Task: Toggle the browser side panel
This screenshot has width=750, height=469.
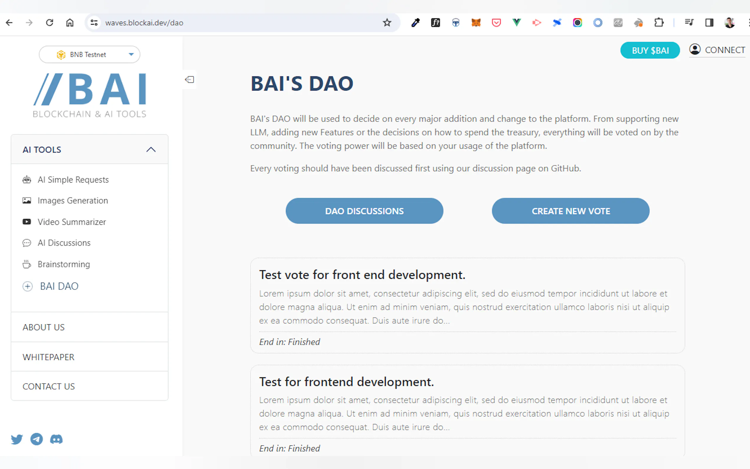Action: pyautogui.click(x=709, y=23)
